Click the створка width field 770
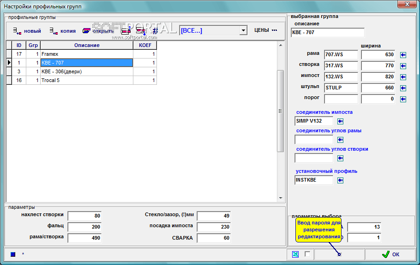This screenshot has height=265, width=420. point(378,66)
